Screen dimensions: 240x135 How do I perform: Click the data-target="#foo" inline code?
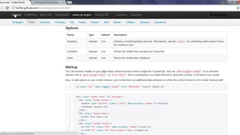[94, 75]
